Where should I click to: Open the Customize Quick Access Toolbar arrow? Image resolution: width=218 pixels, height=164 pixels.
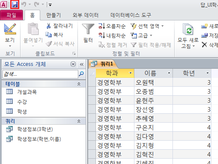click(x=50, y=5)
